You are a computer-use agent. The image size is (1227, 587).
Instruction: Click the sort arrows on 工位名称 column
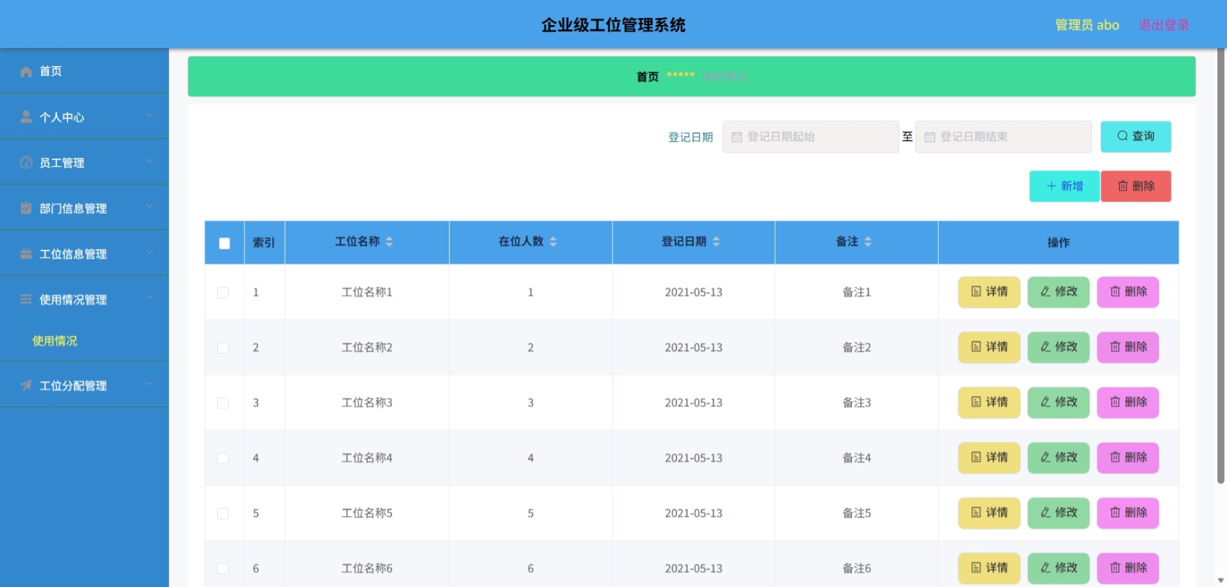coord(389,241)
